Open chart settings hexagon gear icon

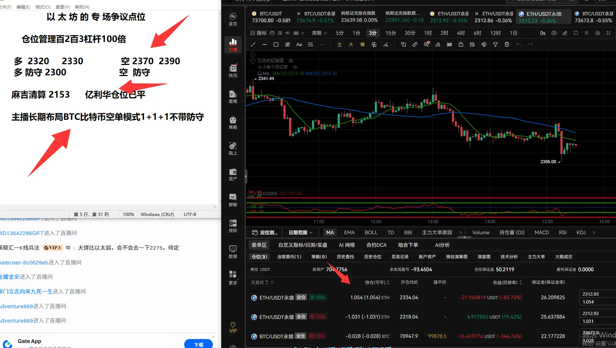tap(598, 33)
